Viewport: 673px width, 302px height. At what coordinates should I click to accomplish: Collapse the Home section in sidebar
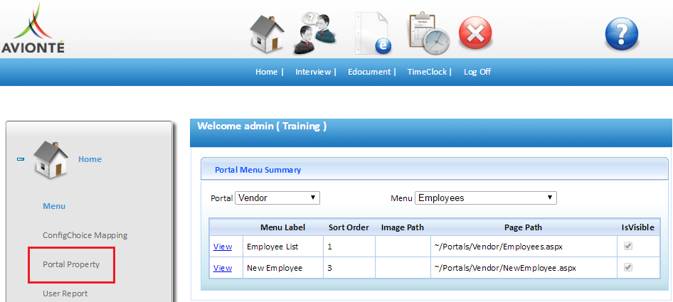click(x=21, y=159)
